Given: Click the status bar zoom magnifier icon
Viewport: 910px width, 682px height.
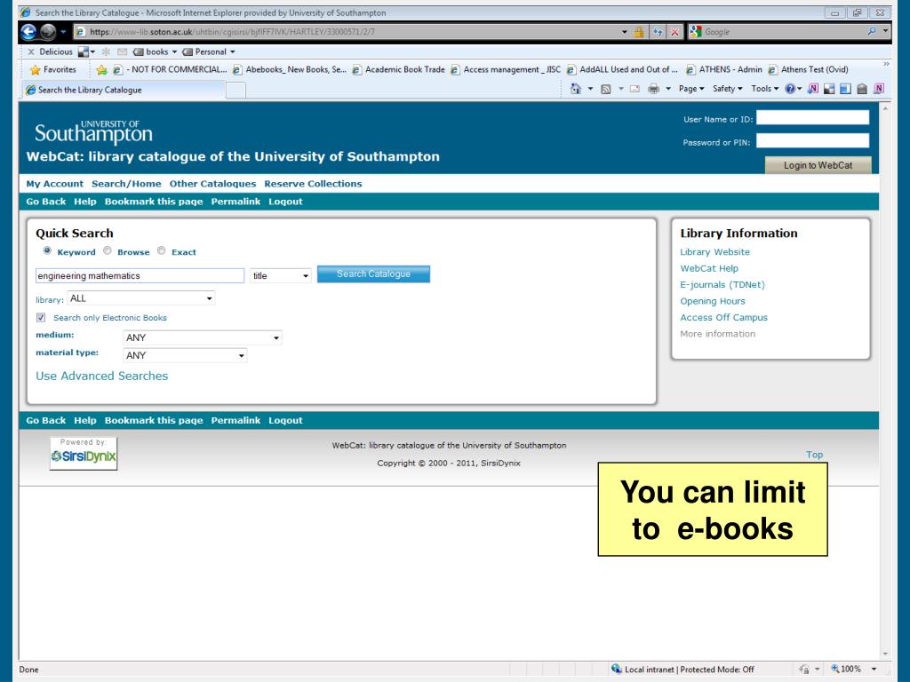Looking at the screenshot, I should (x=835, y=669).
